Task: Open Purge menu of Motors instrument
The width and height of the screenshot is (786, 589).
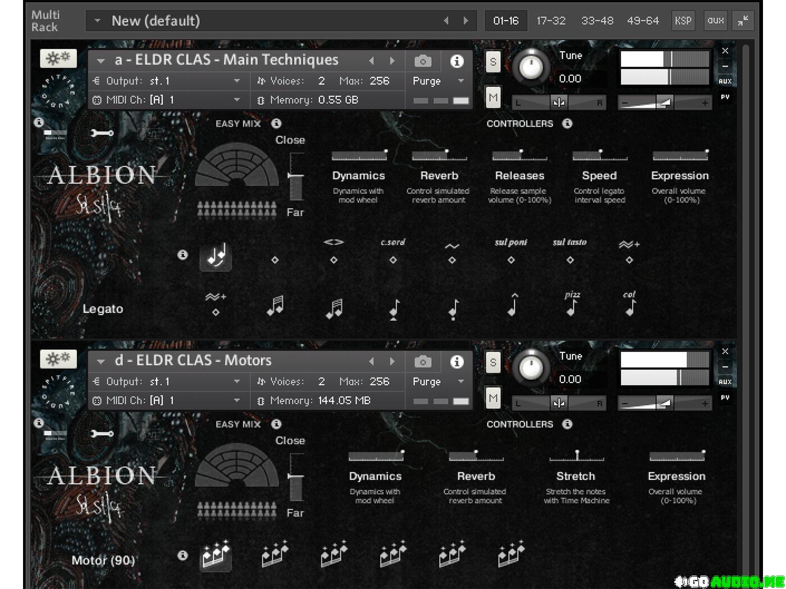Action: click(438, 381)
